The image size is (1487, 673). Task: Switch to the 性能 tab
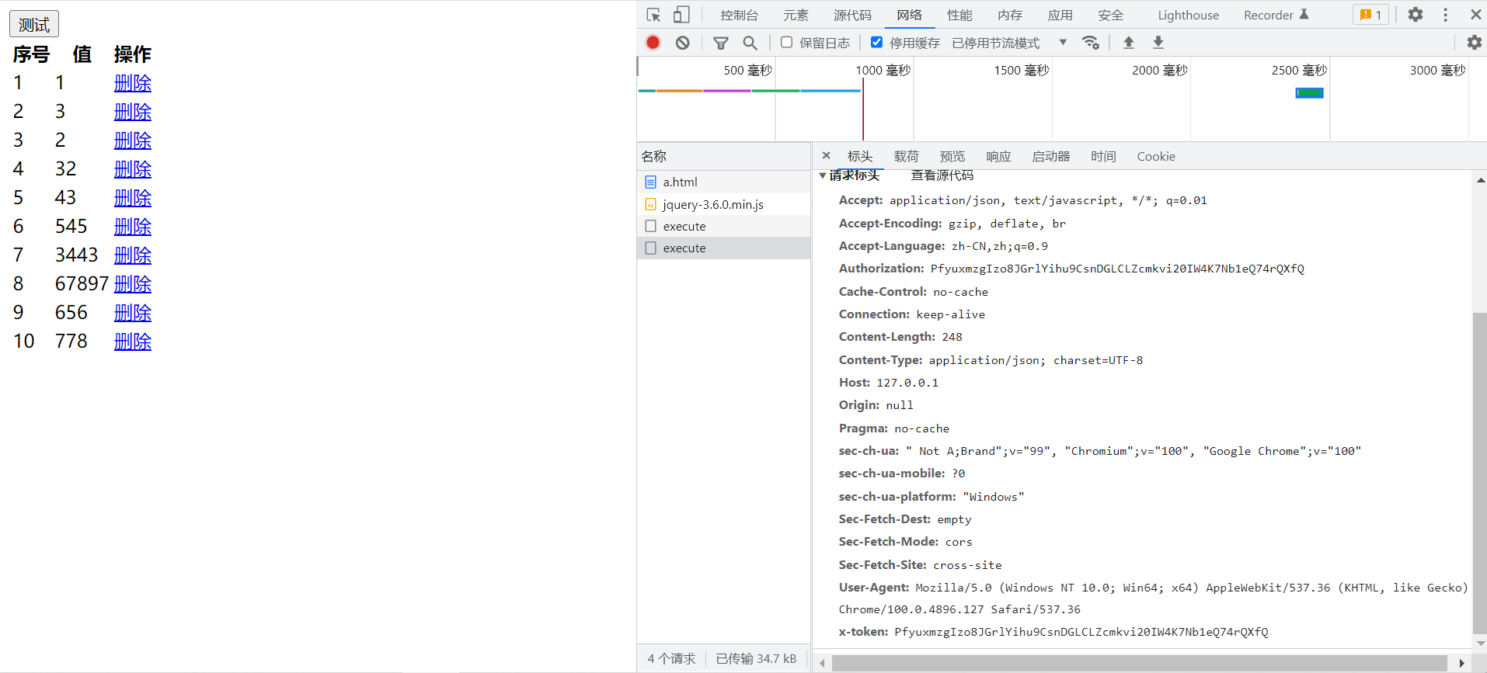coord(959,15)
